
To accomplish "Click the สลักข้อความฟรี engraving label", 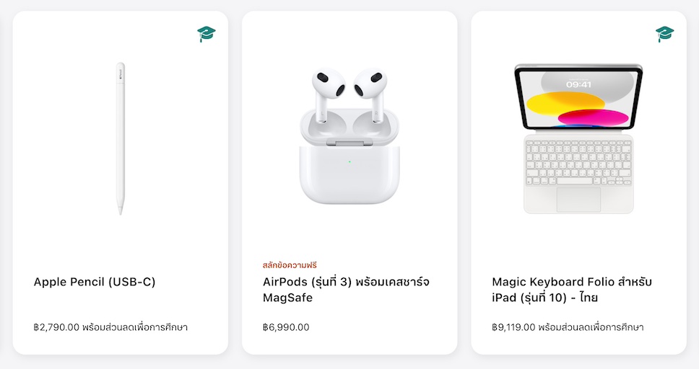I will point(290,265).
